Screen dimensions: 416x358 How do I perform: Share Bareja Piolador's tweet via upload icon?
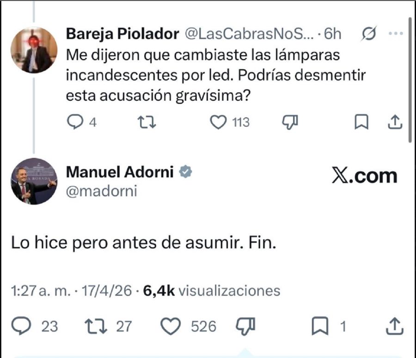point(395,122)
